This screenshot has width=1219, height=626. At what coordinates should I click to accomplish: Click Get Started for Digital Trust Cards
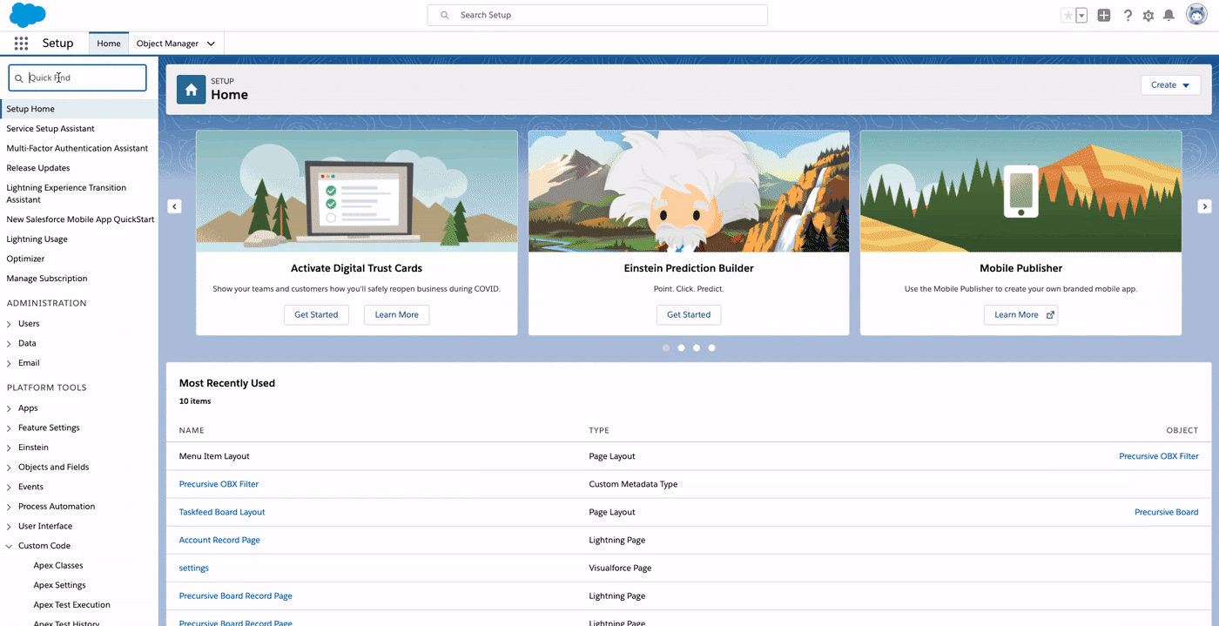tap(316, 314)
